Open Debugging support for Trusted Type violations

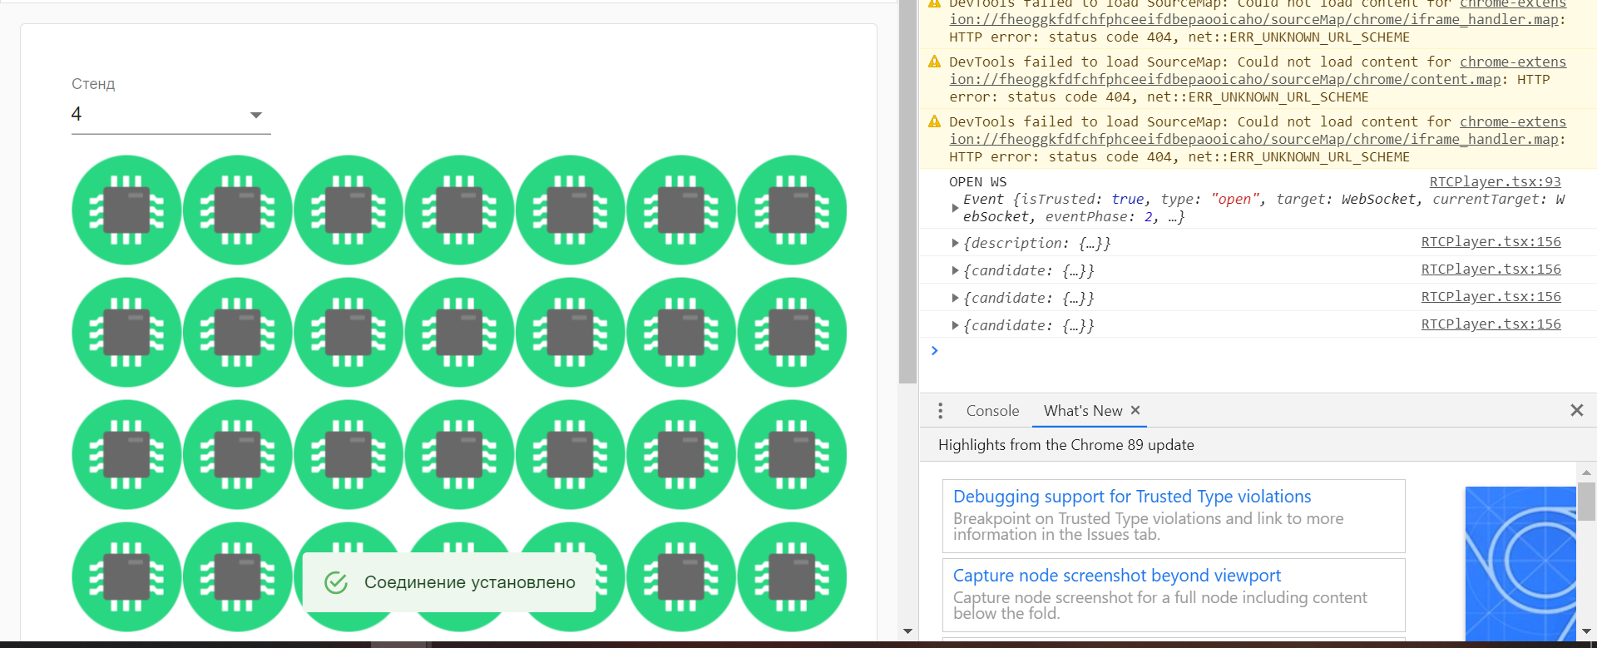[1131, 497]
